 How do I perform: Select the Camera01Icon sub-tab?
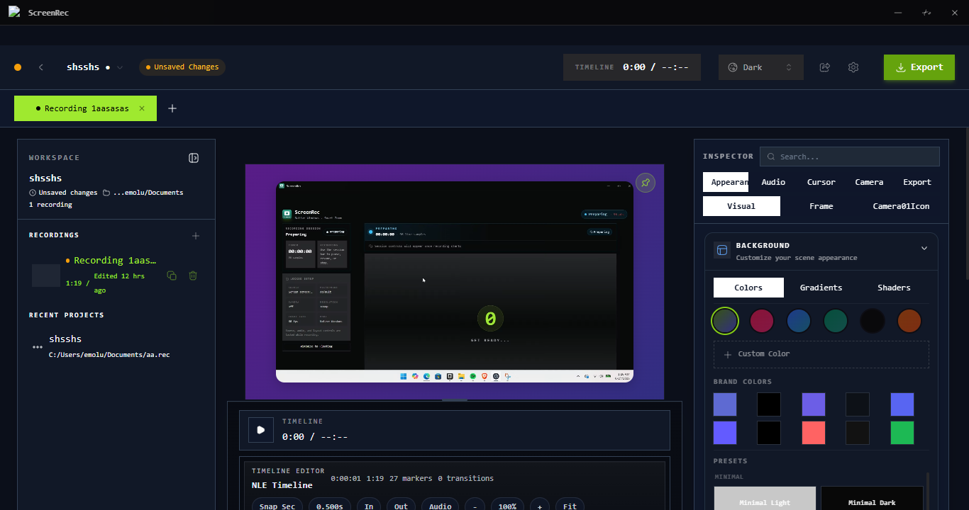901,206
